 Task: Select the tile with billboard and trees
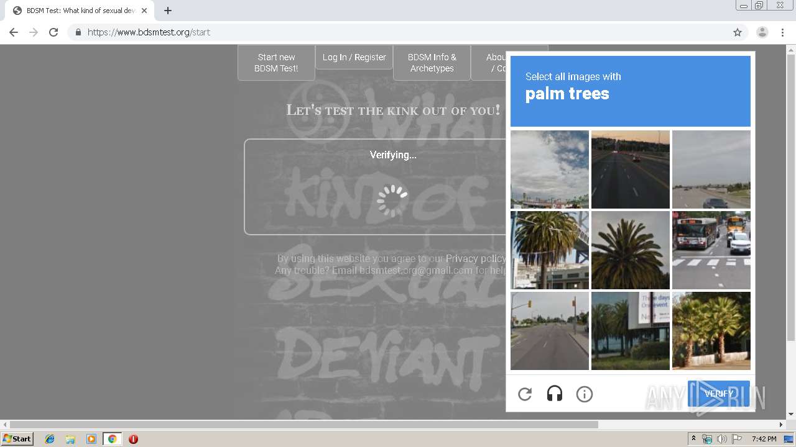(x=631, y=331)
